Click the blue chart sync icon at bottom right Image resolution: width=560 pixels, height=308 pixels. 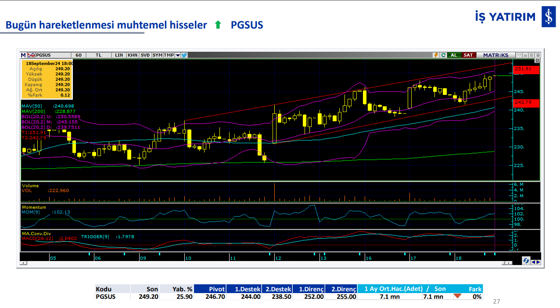click(526, 261)
